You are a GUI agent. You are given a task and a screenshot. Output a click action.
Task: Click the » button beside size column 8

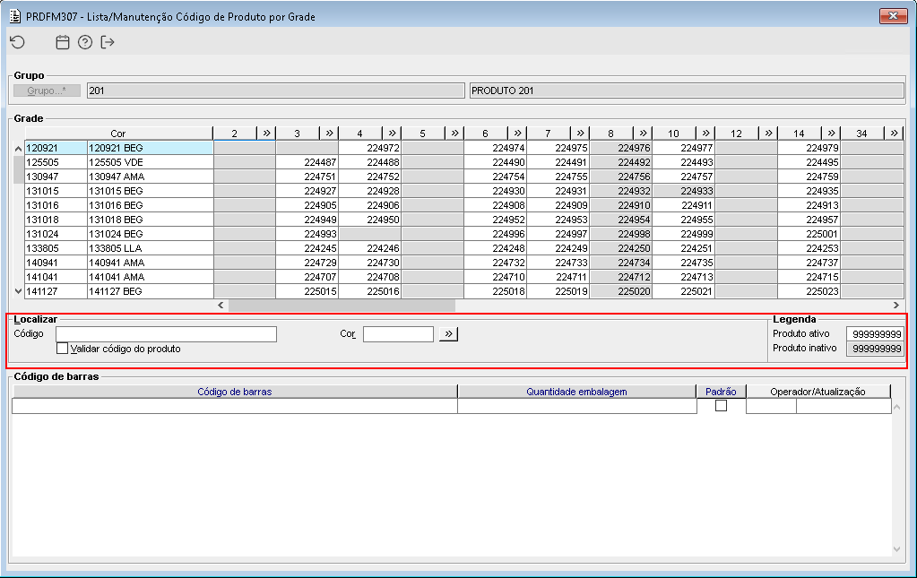tap(643, 134)
